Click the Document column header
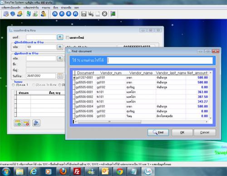This screenshot has width=227, height=176. coord(86,73)
